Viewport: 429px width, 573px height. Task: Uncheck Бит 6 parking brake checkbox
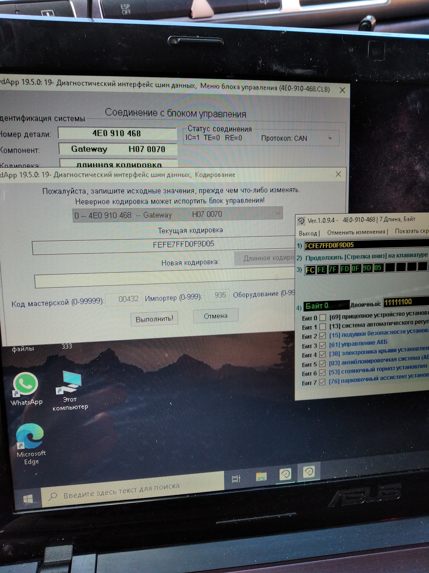[322, 373]
